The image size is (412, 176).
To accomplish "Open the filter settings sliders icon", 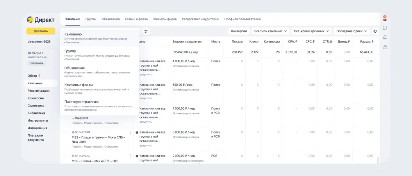I will tap(146, 31).
